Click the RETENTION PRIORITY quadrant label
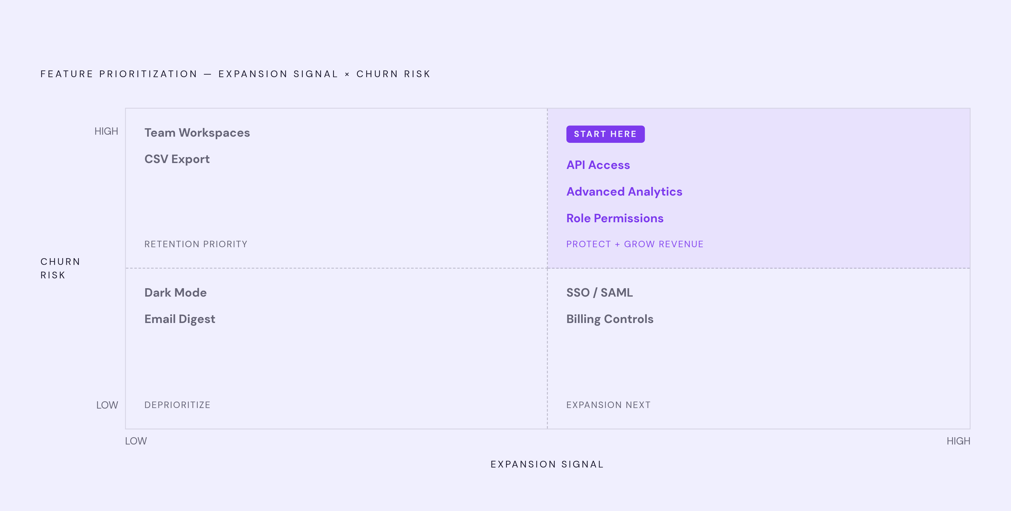 pyautogui.click(x=196, y=244)
